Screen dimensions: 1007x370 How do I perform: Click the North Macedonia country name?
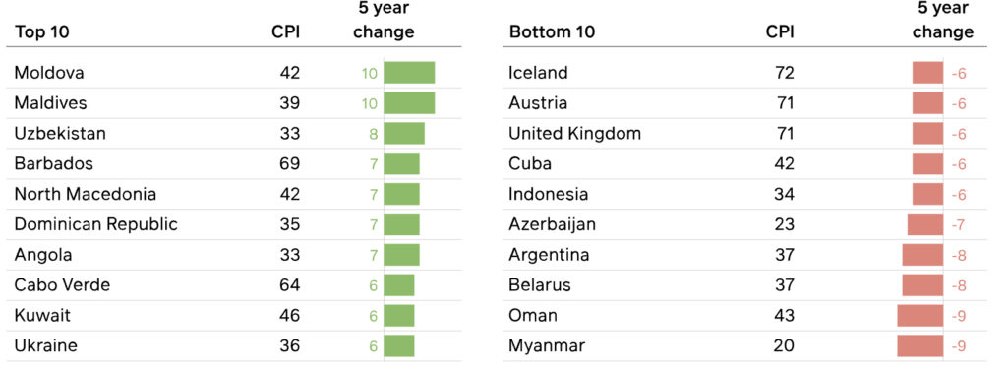85,194
